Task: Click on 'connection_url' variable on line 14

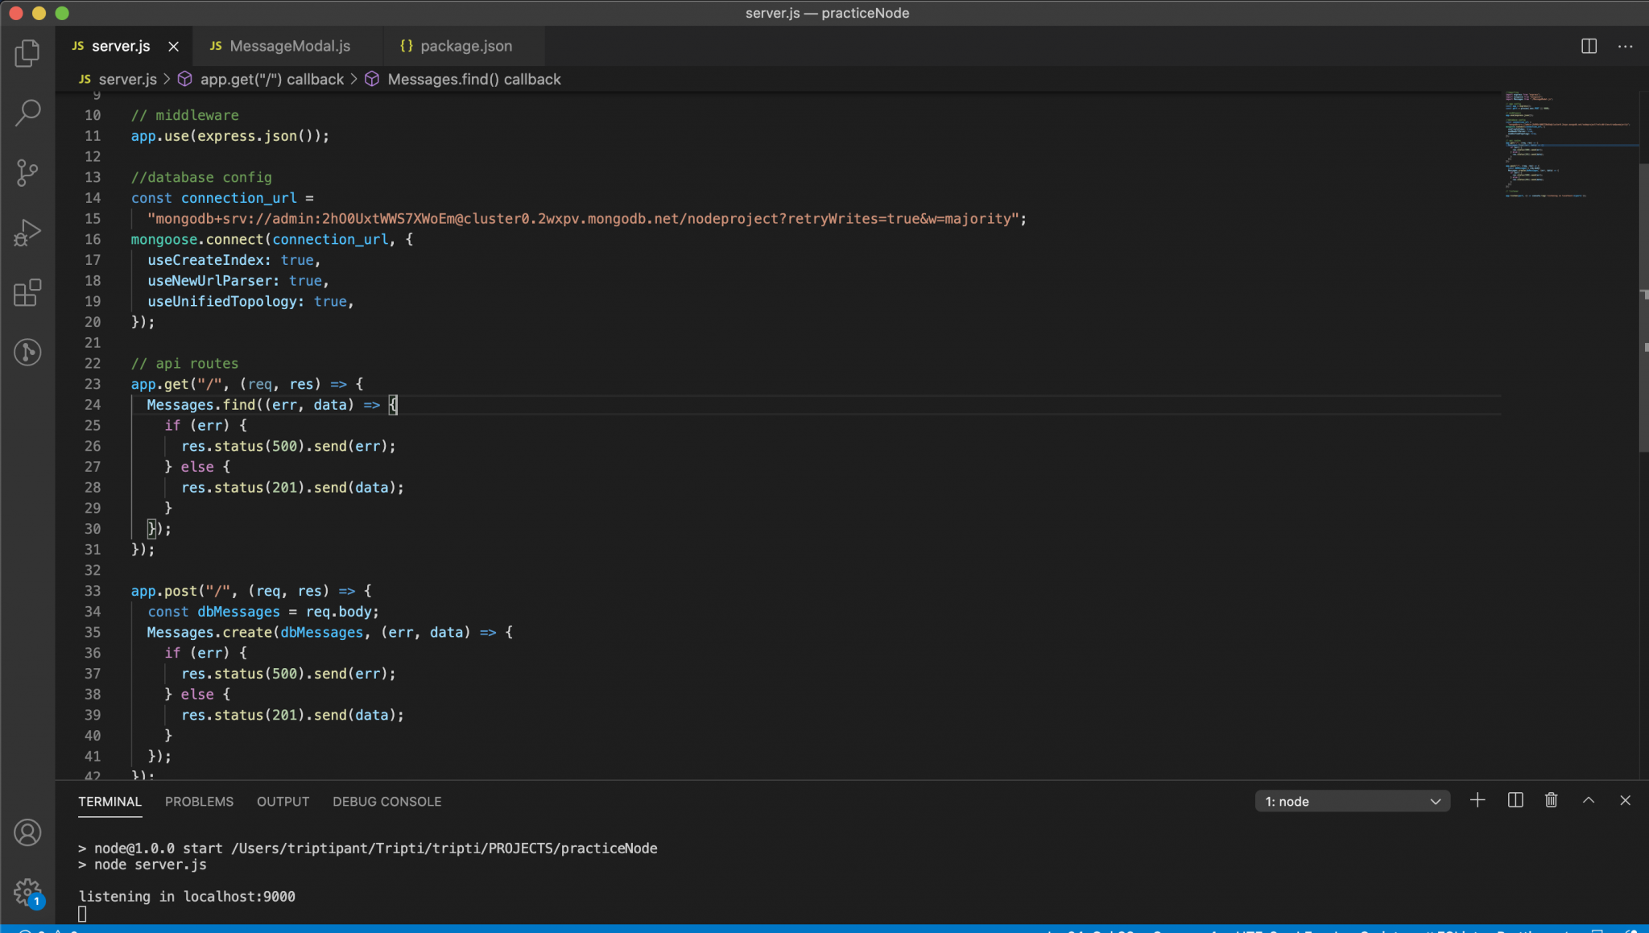Action: [x=238, y=198]
